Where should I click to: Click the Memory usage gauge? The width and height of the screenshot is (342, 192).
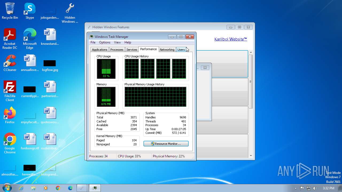(x=106, y=97)
